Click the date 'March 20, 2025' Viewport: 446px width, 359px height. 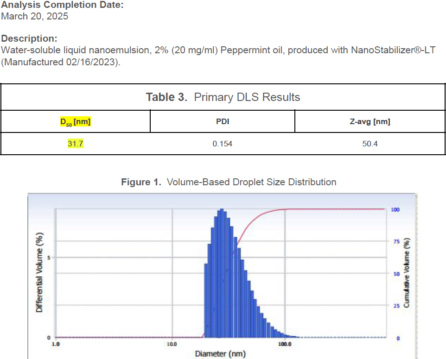[x=34, y=16]
